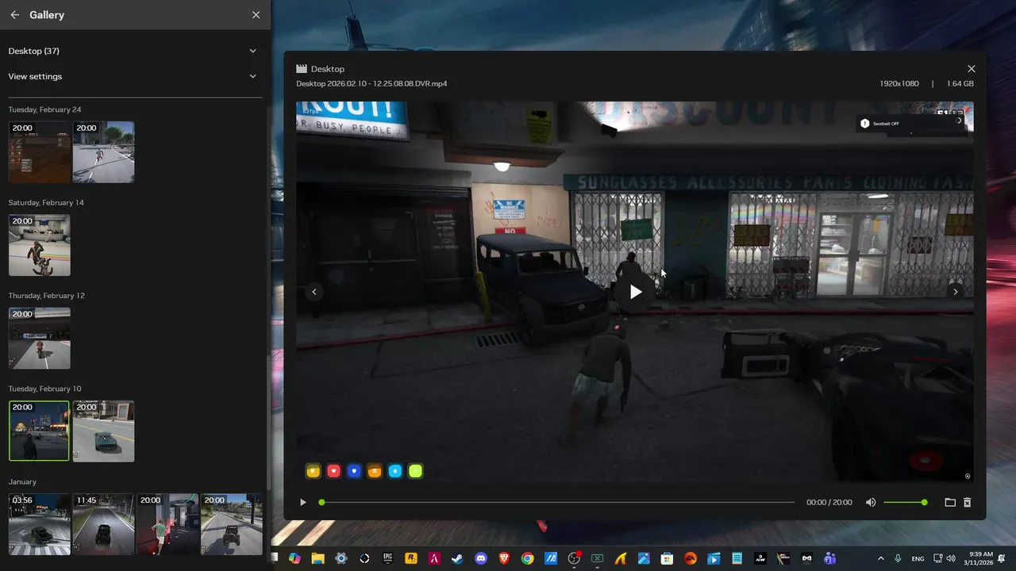Open the fourth January 20:00 thumbnail
Viewport: 1016px width, 571px height.
pyautogui.click(x=231, y=524)
